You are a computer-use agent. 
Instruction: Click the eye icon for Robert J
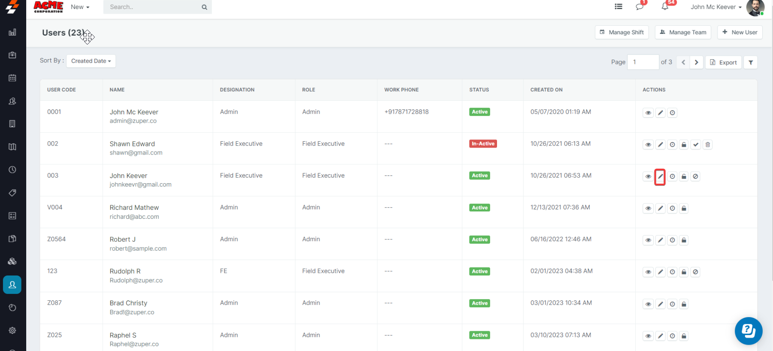click(x=648, y=240)
